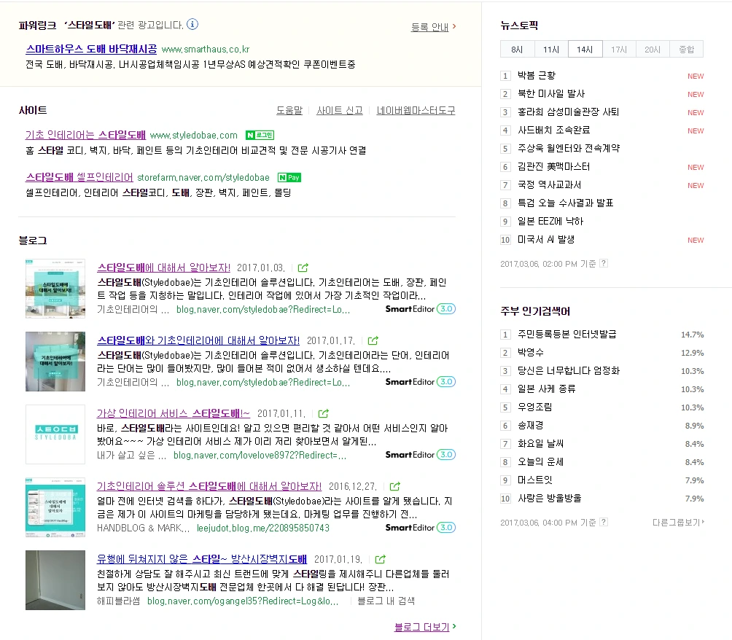
Task: Open popular search 사랑은 방울방울
Action: click(x=550, y=498)
